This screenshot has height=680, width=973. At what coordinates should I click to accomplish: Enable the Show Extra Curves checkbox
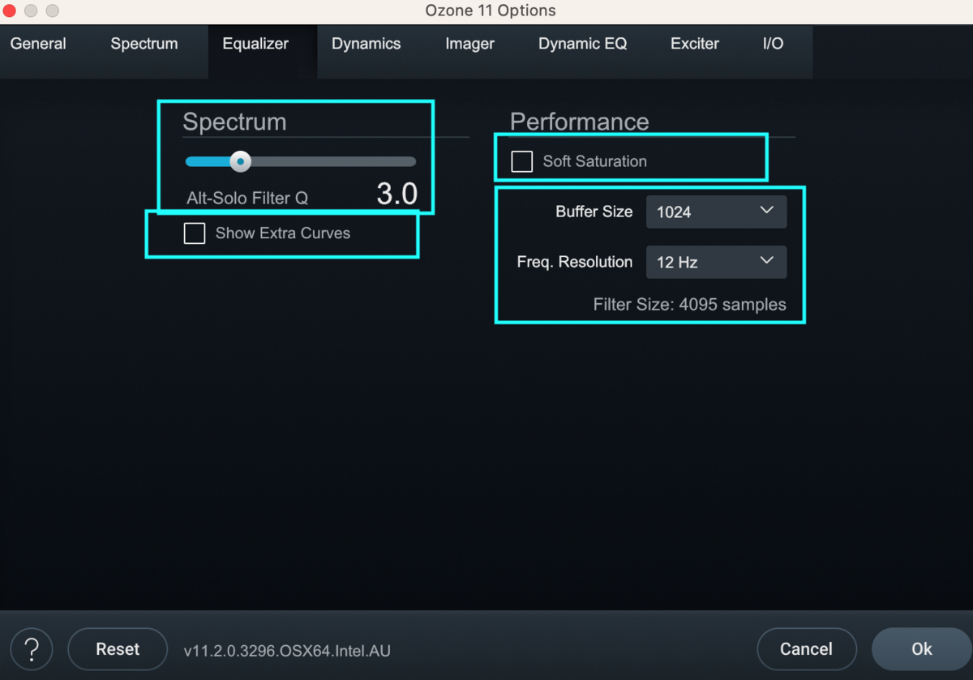[x=195, y=233]
